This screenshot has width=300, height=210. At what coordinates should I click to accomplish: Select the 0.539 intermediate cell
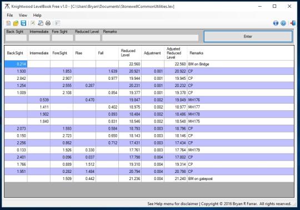(39, 100)
